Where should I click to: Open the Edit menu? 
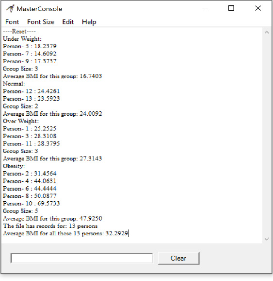pyautogui.click(x=68, y=22)
